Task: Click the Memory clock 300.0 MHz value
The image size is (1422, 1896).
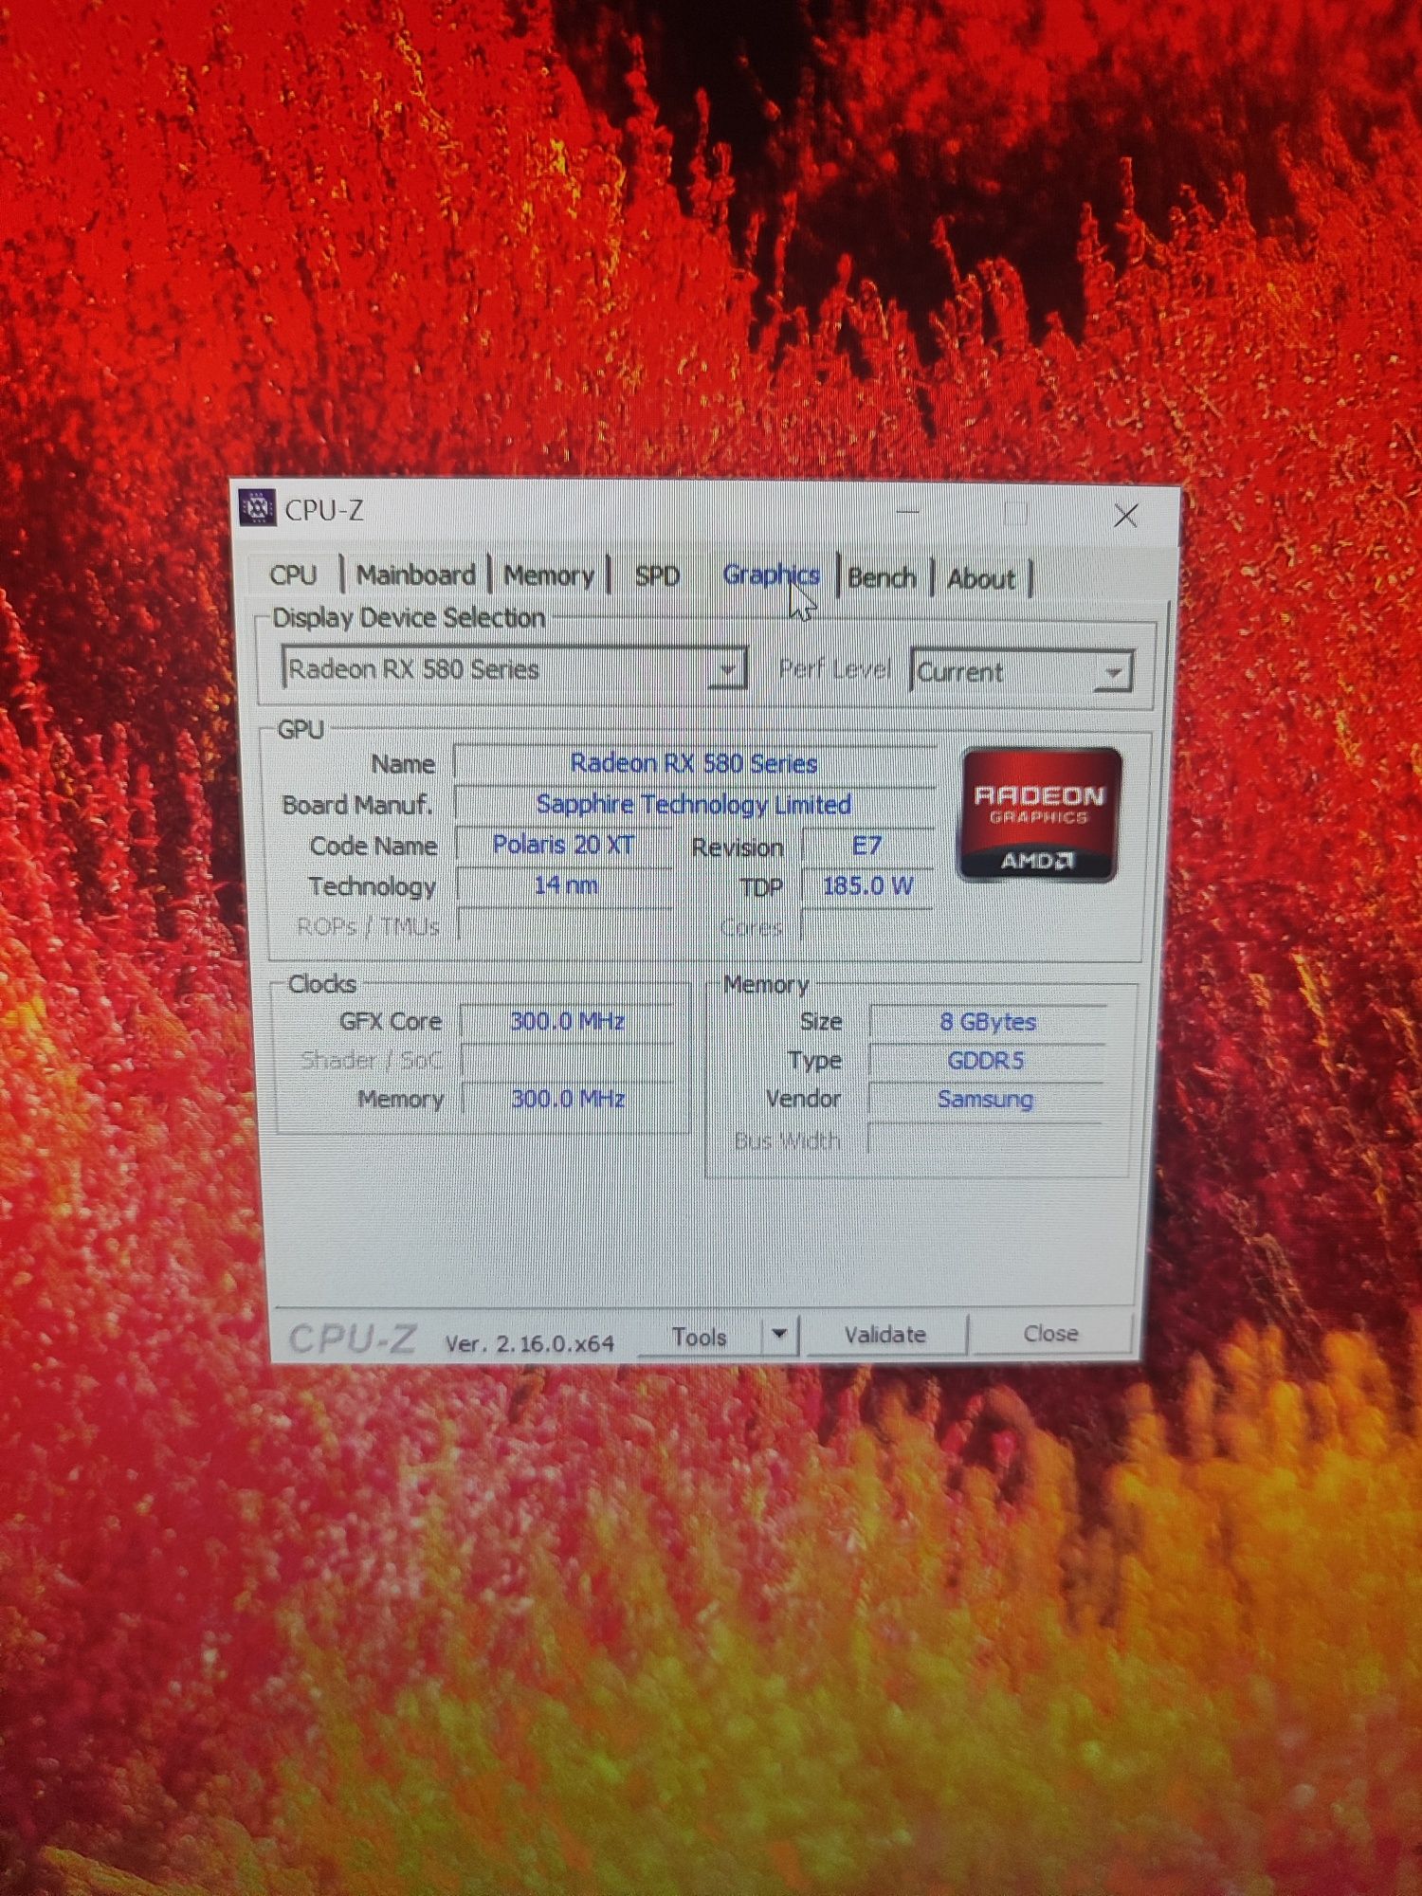Action: point(568,1099)
